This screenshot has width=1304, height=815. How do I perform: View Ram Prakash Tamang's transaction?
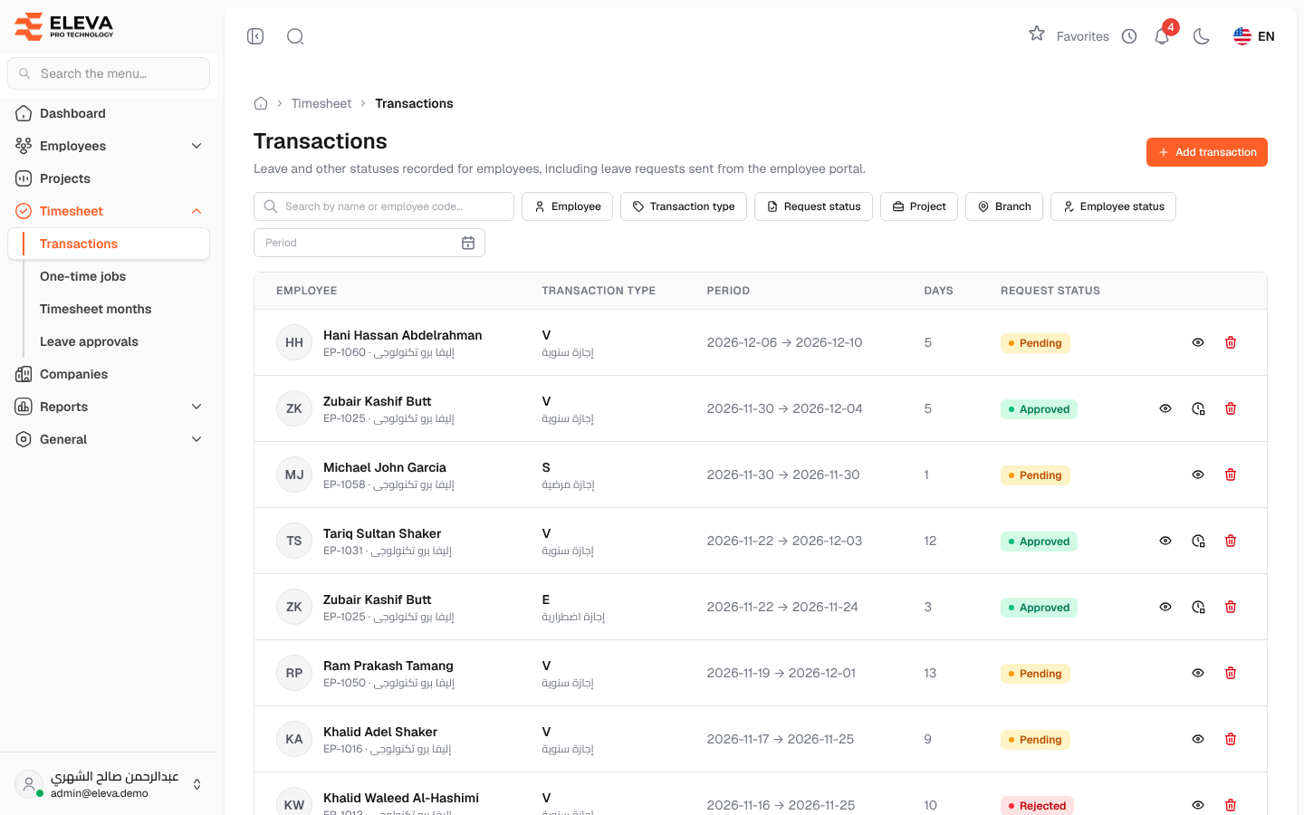[x=1198, y=673]
